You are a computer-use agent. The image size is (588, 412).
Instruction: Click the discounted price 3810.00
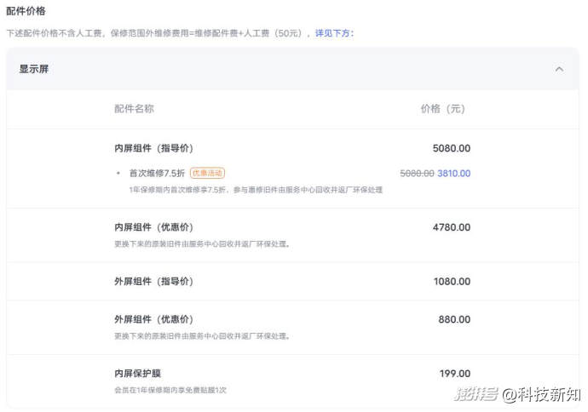[453, 173]
